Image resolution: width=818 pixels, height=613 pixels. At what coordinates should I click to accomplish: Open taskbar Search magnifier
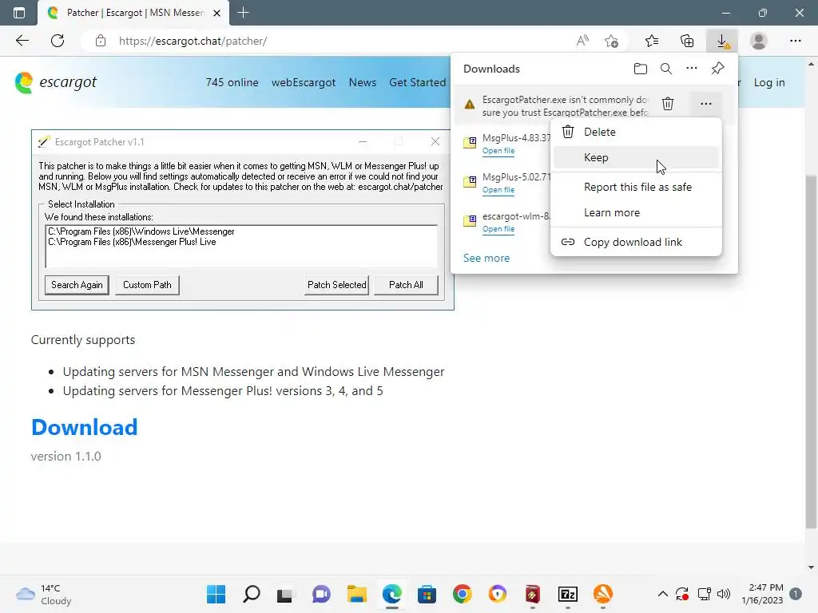(x=252, y=594)
